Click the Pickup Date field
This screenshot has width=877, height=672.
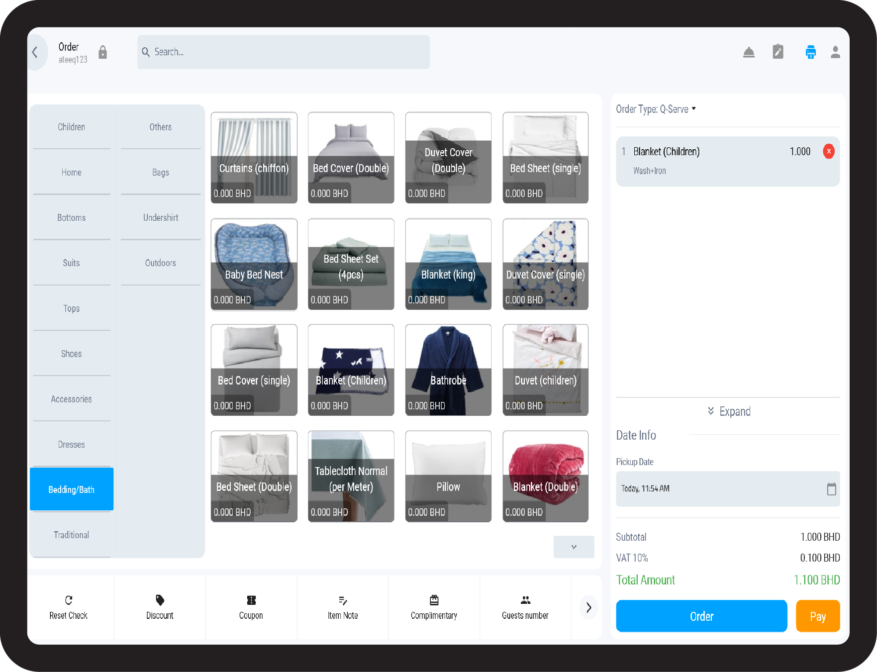point(728,489)
